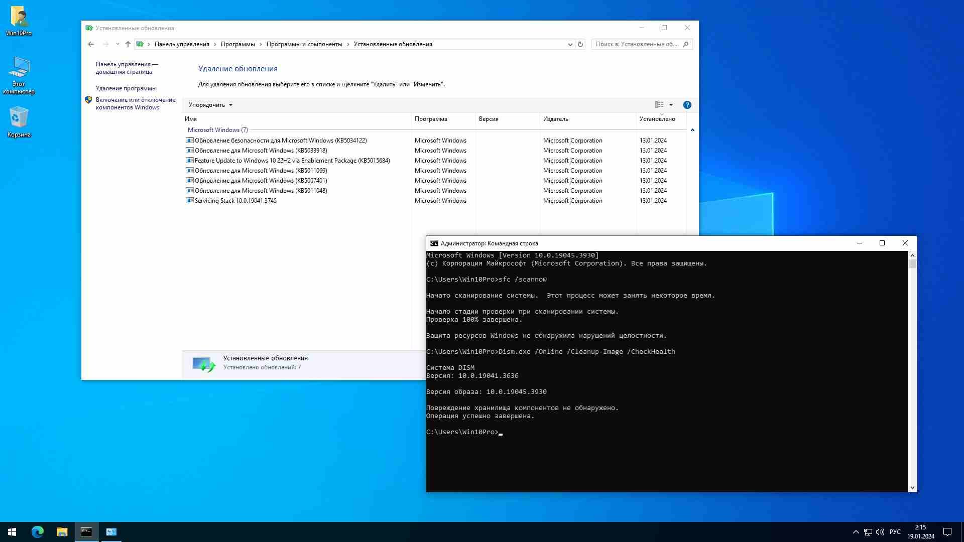Expand the Упорядочить dropdown menu
Image resolution: width=964 pixels, height=542 pixels.
(x=210, y=104)
